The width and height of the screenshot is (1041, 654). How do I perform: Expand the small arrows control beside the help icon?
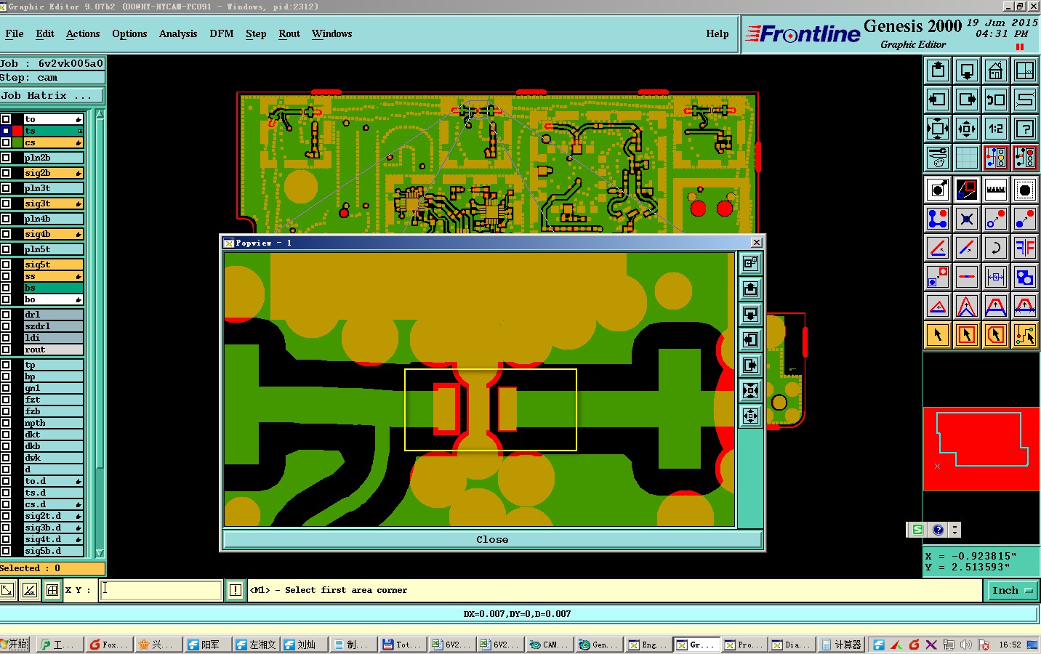955,530
